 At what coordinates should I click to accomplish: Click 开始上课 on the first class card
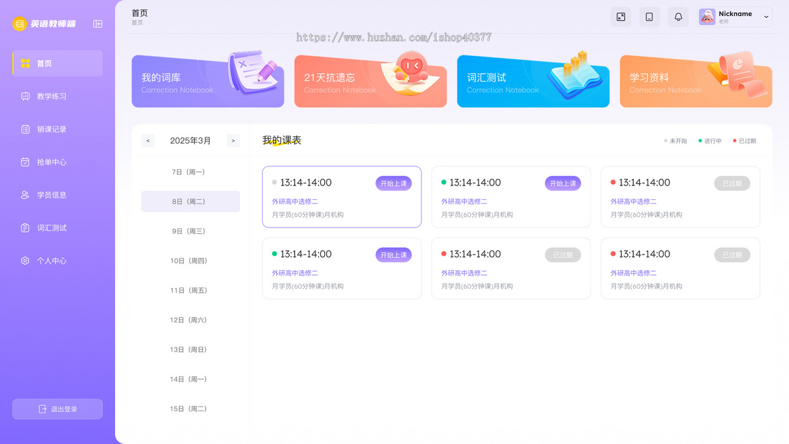(393, 184)
